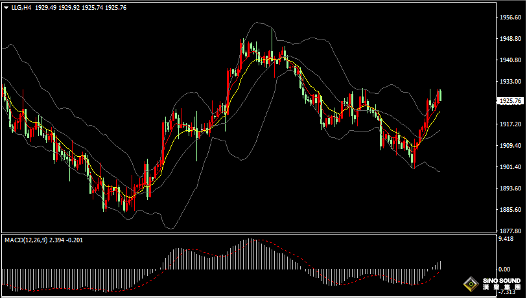Select the current price tag 1925.76
527x298 pixels.
tap(509, 101)
